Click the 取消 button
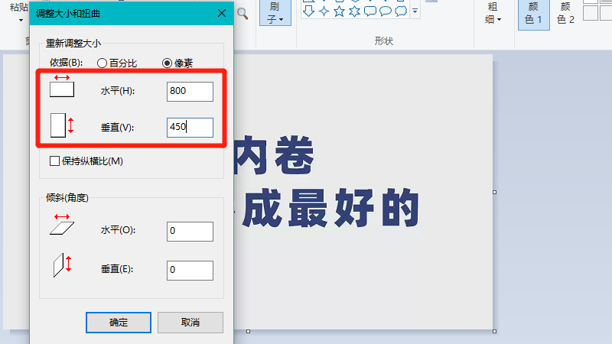 190,322
